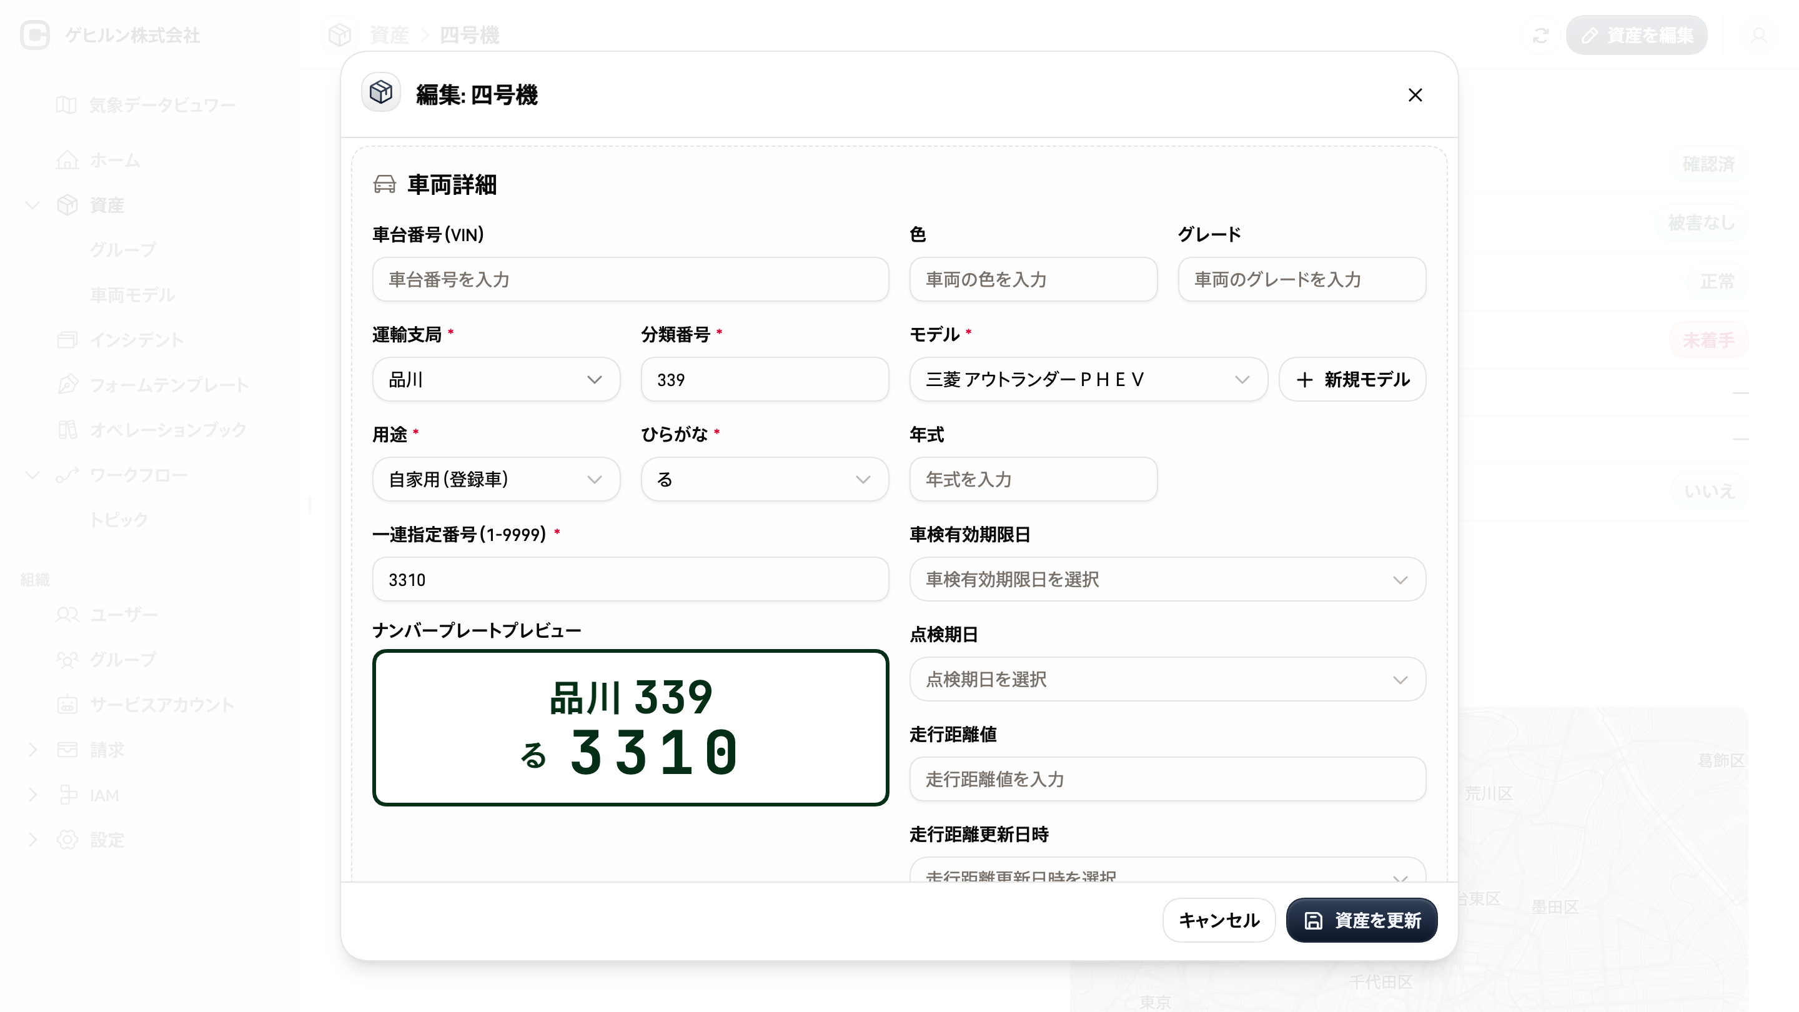Click the refresh icon in top bar

pyautogui.click(x=1540, y=35)
